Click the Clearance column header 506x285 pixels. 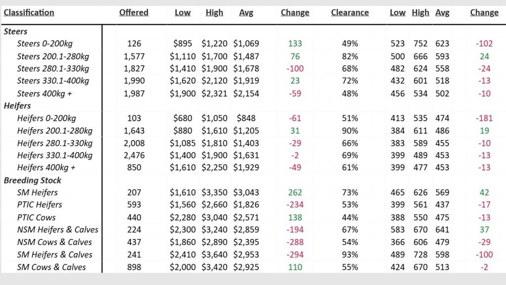point(349,13)
